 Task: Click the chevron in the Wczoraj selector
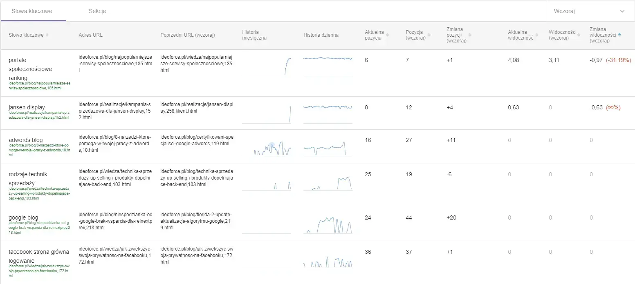click(x=622, y=11)
